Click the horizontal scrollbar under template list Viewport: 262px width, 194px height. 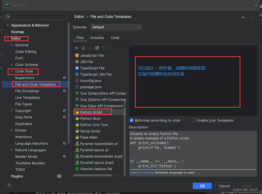click(92, 175)
